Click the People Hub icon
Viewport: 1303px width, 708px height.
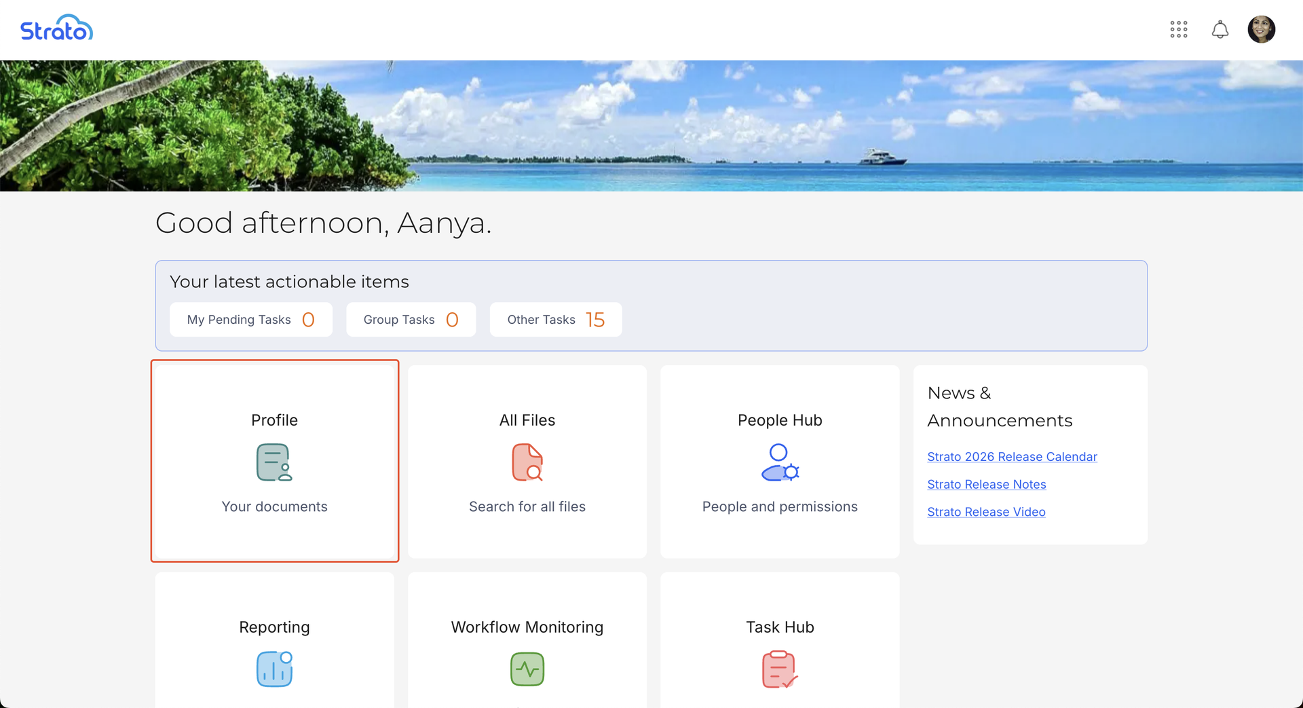(x=780, y=462)
